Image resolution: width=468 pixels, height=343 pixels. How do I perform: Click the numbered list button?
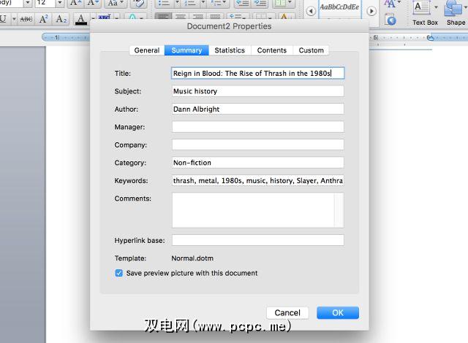point(190,3)
